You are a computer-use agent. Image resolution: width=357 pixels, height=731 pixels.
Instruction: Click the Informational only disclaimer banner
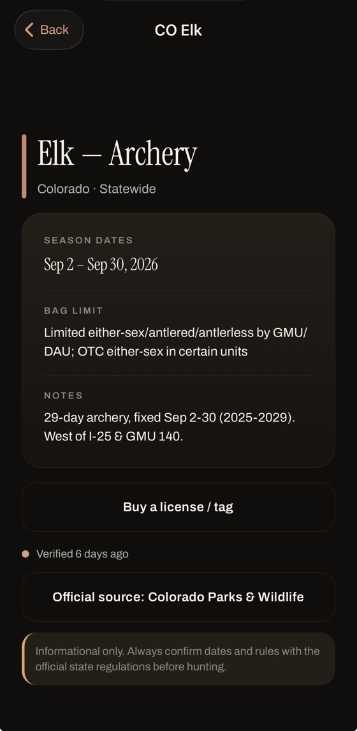click(x=178, y=659)
